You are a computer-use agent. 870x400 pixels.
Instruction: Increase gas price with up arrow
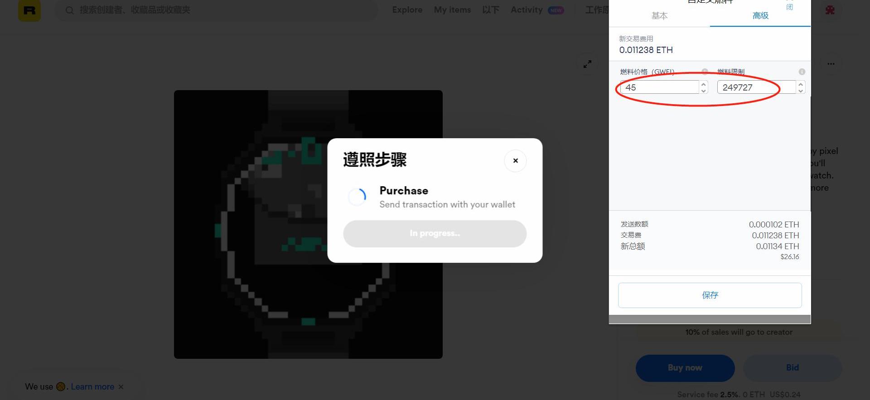click(703, 84)
